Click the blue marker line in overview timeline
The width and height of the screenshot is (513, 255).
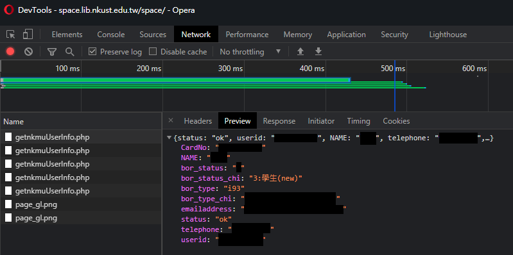pos(395,86)
